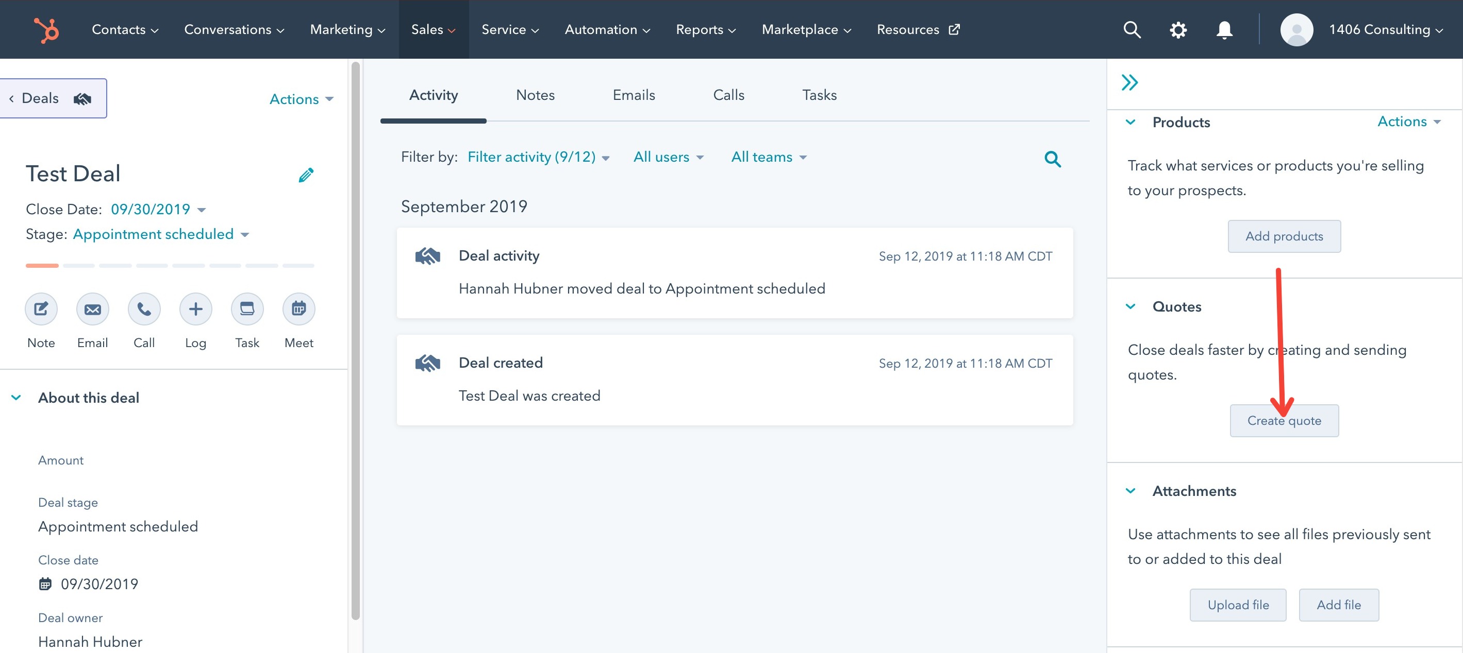This screenshot has width=1463, height=653.
Task: Collapse the About this deal section
Action: (x=16, y=398)
